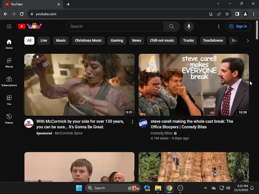Select the Live filter chip

coord(44,41)
